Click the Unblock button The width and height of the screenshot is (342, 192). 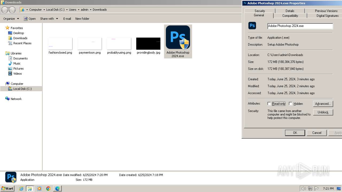323,112
